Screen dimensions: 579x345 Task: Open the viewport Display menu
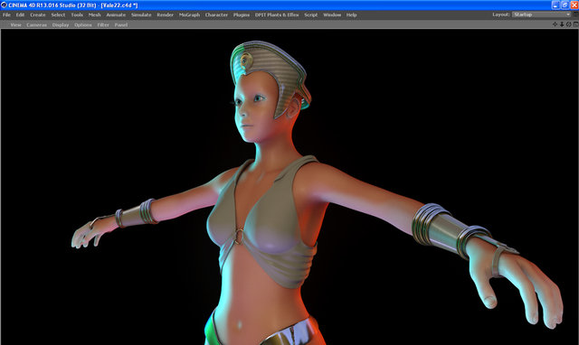click(61, 24)
